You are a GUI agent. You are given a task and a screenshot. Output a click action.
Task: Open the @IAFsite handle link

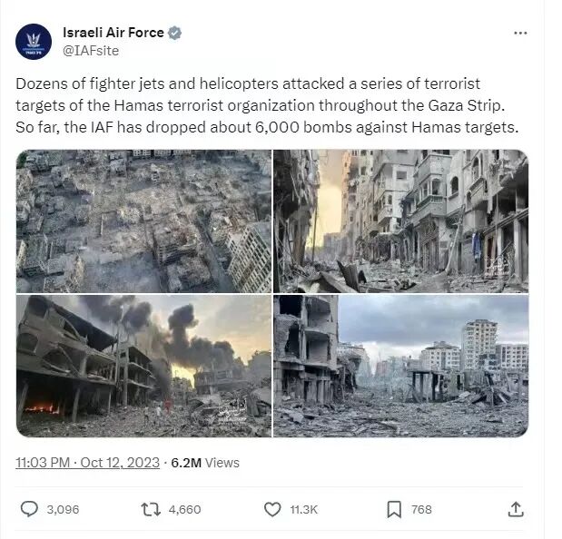91,51
